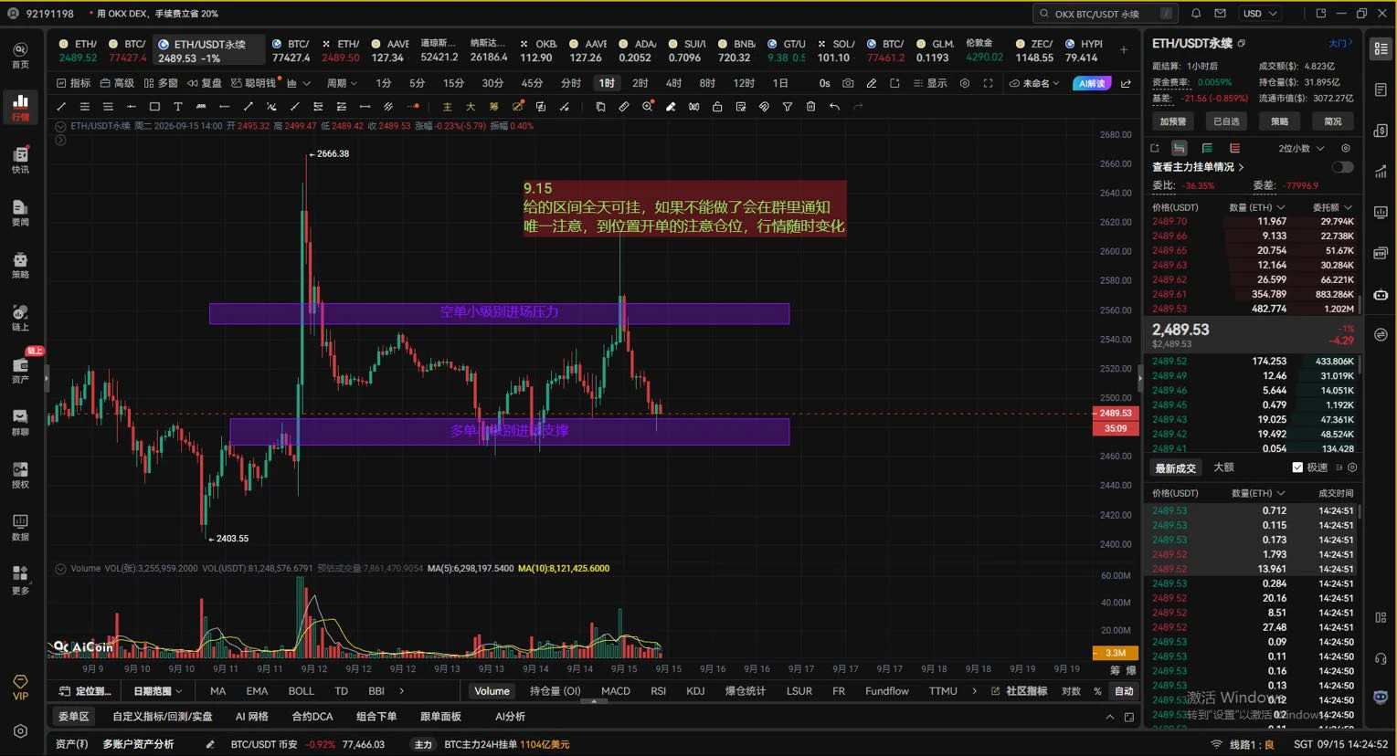This screenshot has width=1397, height=756.
Task: Toggle the % percent scale
Action: pyautogui.click(x=1097, y=691)
